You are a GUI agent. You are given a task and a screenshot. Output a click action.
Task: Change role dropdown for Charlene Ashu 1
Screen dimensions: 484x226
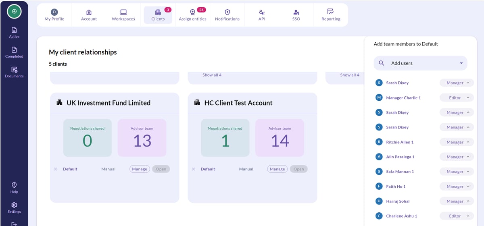(457, 216)
